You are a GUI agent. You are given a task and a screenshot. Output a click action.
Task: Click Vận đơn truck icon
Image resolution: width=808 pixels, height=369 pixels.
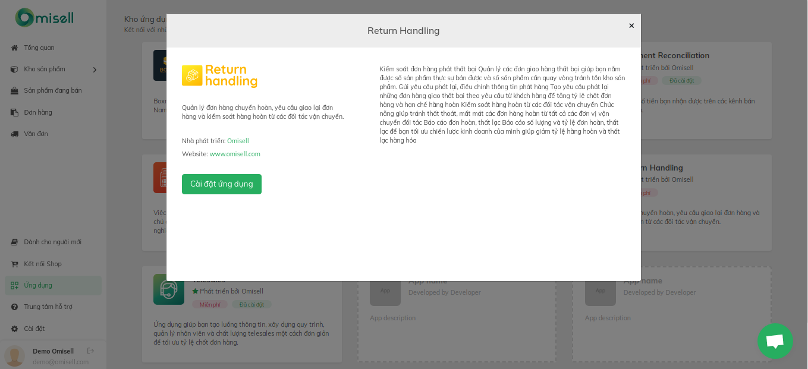coord(14,134)
